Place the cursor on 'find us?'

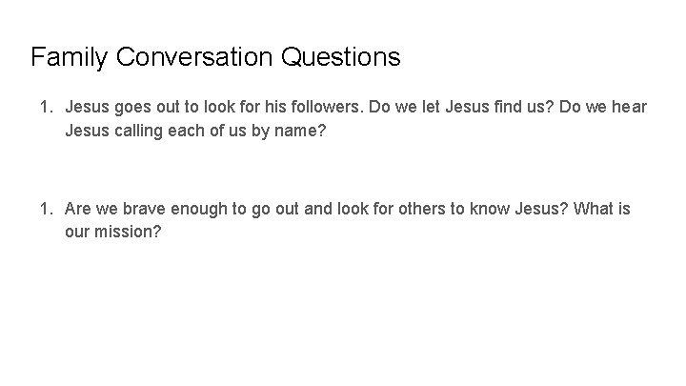506,108
